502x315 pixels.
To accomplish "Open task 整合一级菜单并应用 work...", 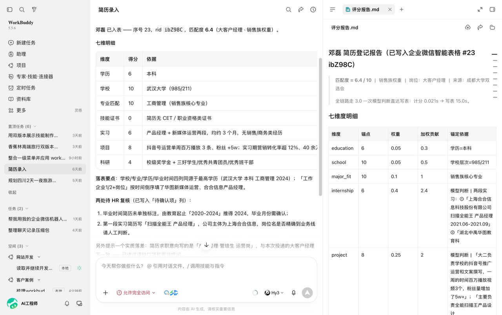I will tap(45, 158).
